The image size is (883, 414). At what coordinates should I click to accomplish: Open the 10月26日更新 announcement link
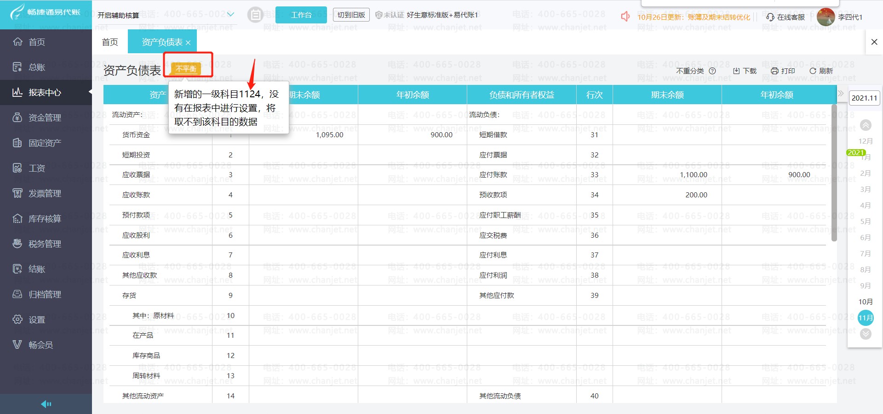(x=694, y=17)
